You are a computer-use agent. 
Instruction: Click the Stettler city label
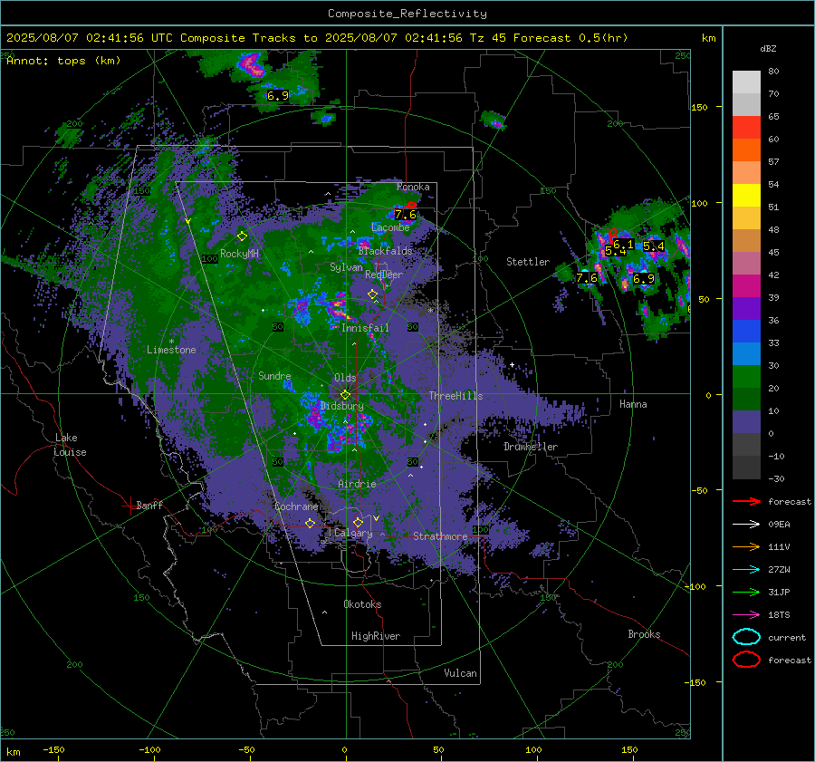[528, 262]
